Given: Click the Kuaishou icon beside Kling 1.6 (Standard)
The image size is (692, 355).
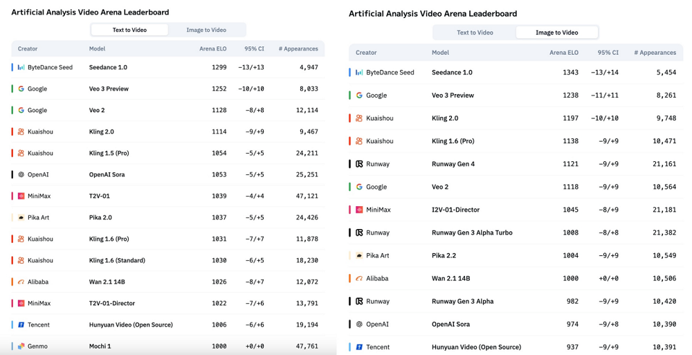Looking at the screenshot, I should 21,260.
